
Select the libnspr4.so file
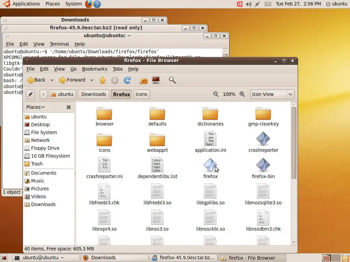(x=105, y=221)
